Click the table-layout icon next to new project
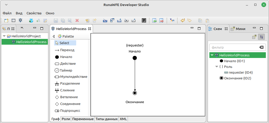 pos(13,20)
